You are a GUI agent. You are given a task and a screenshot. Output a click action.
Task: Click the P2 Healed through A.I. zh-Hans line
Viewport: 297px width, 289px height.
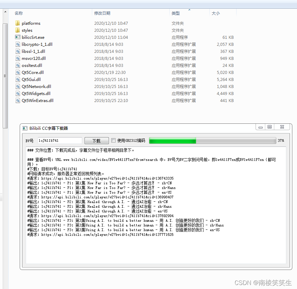(100, 206)
